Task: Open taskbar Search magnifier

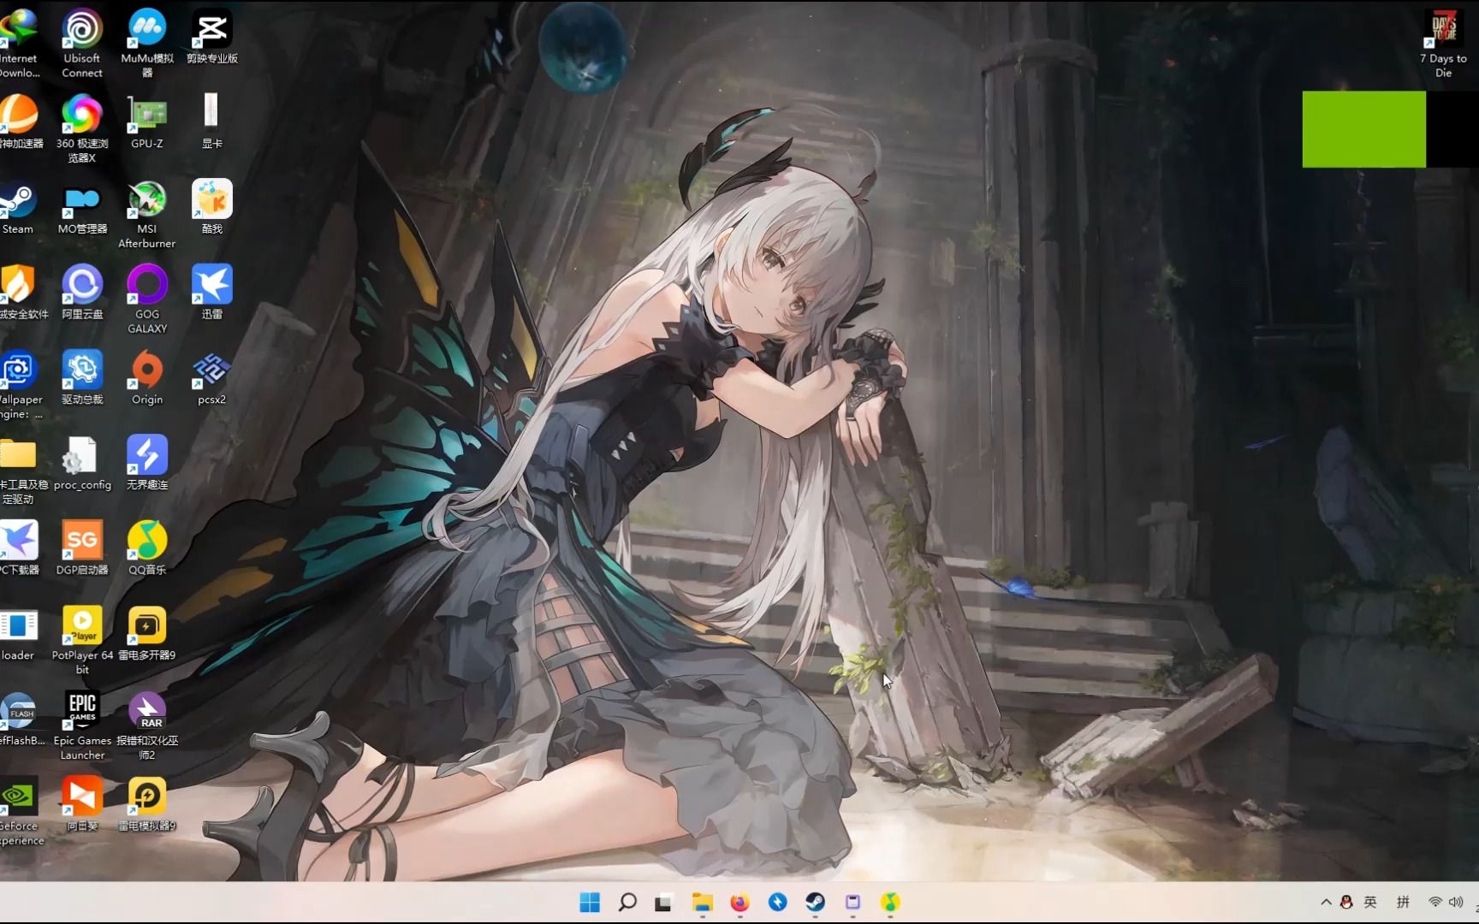Action: pos(627,903)
